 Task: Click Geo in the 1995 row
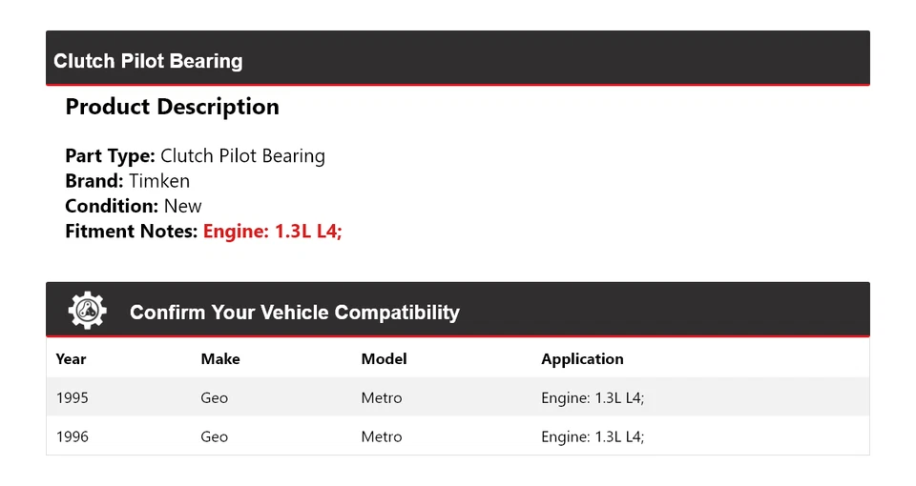tap(215, 397)
